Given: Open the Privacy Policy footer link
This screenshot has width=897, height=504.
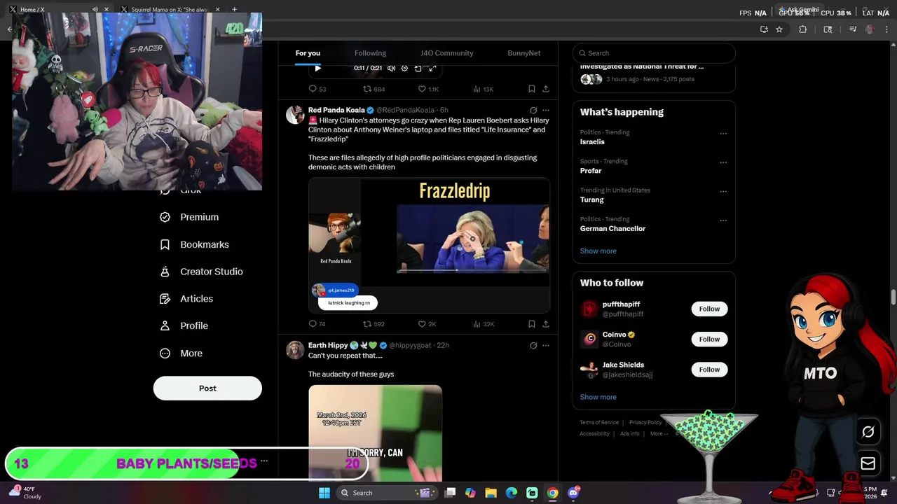Looking at the screenshot, I should pos(645,423).
